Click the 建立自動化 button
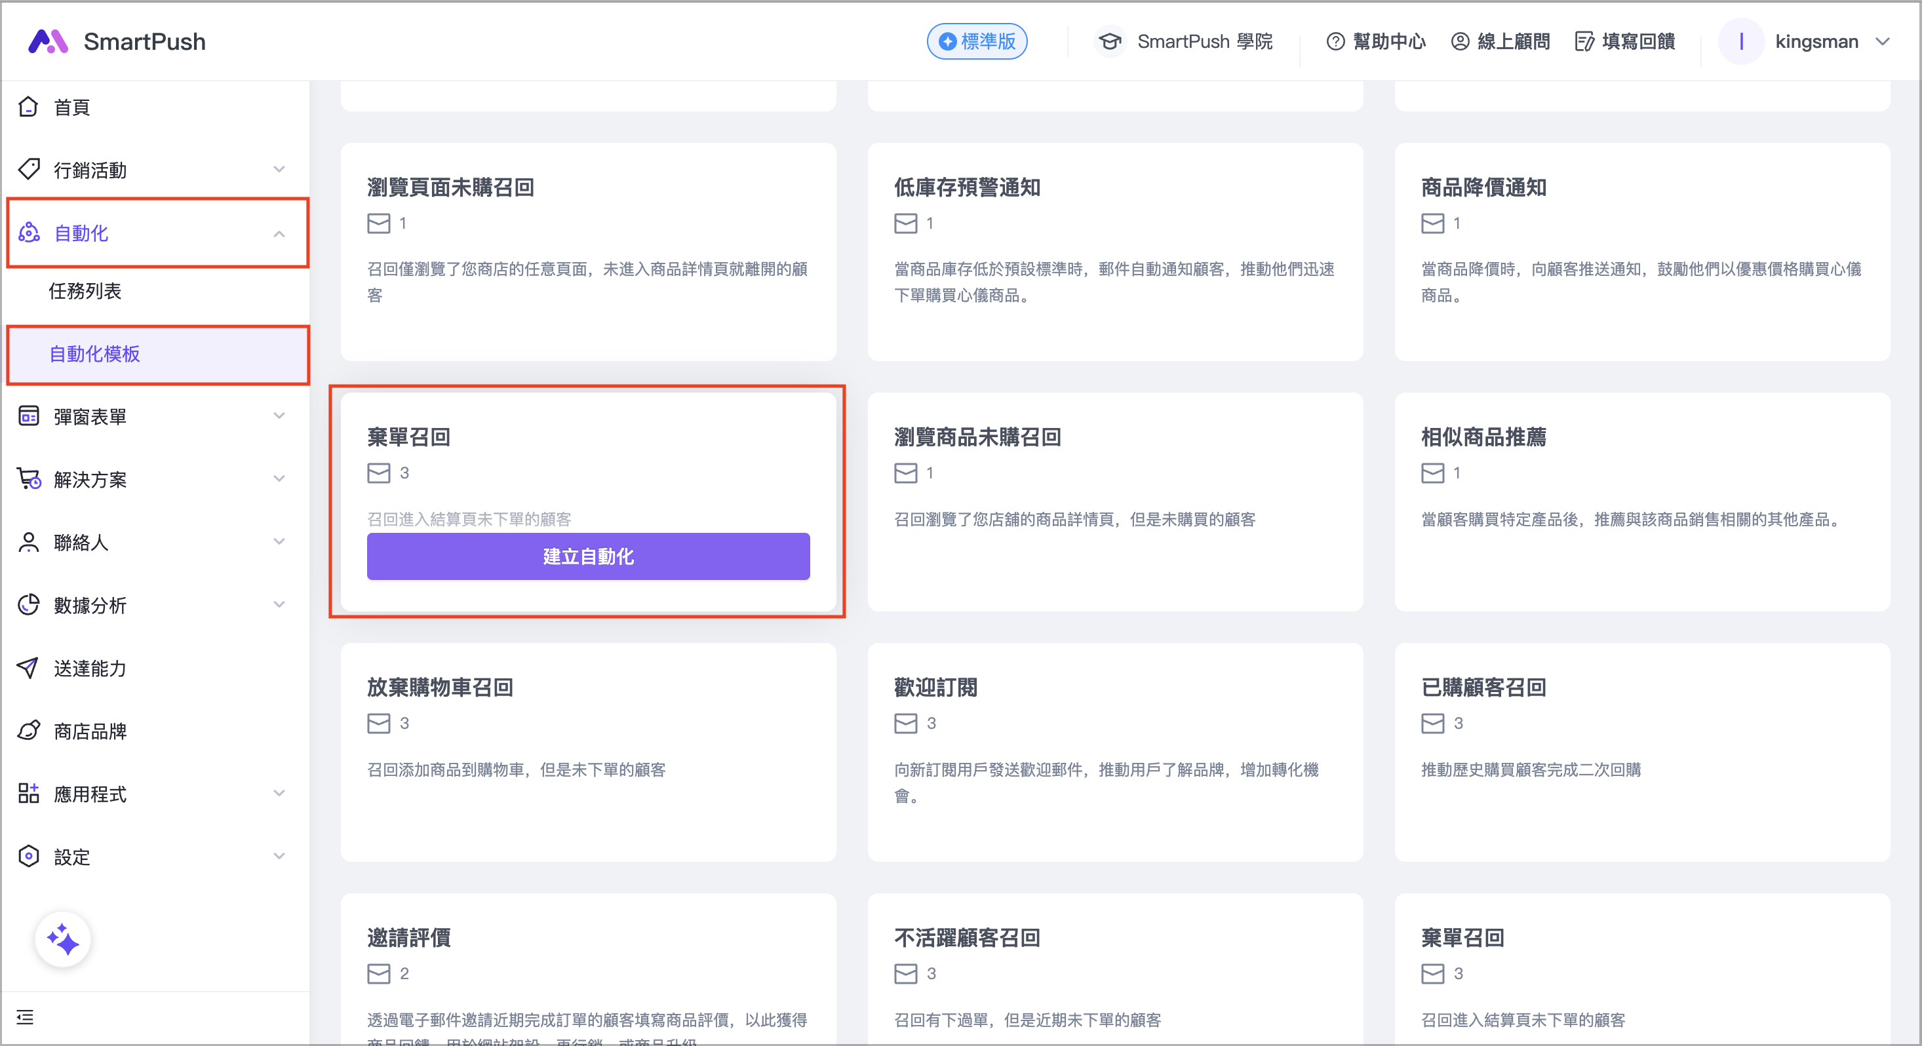 point(588,556)
